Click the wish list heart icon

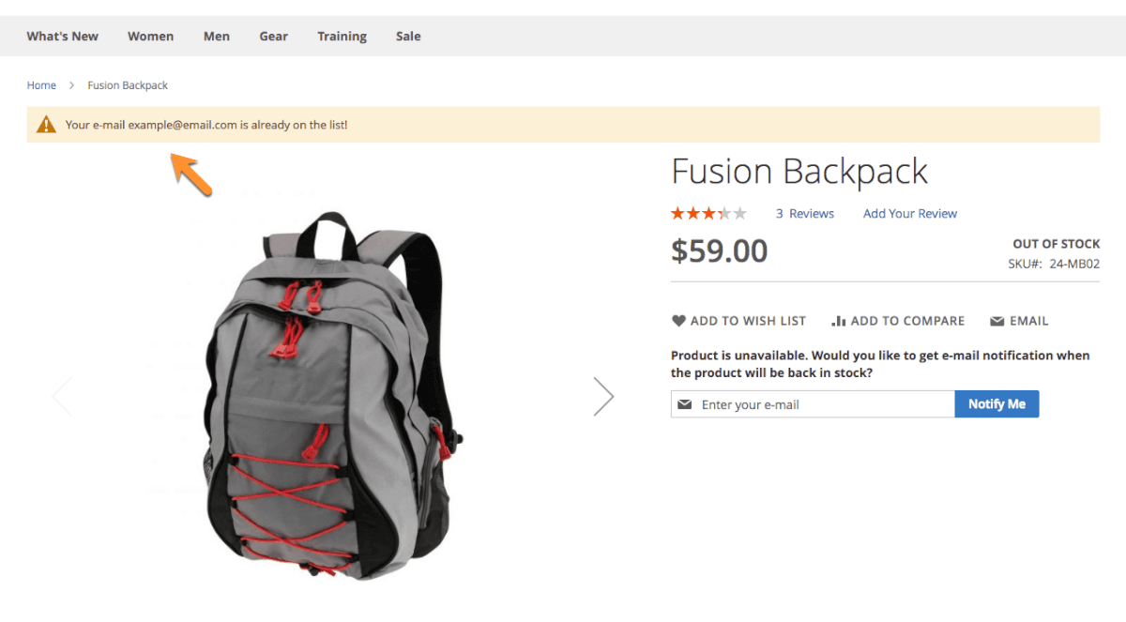[678, 321]
